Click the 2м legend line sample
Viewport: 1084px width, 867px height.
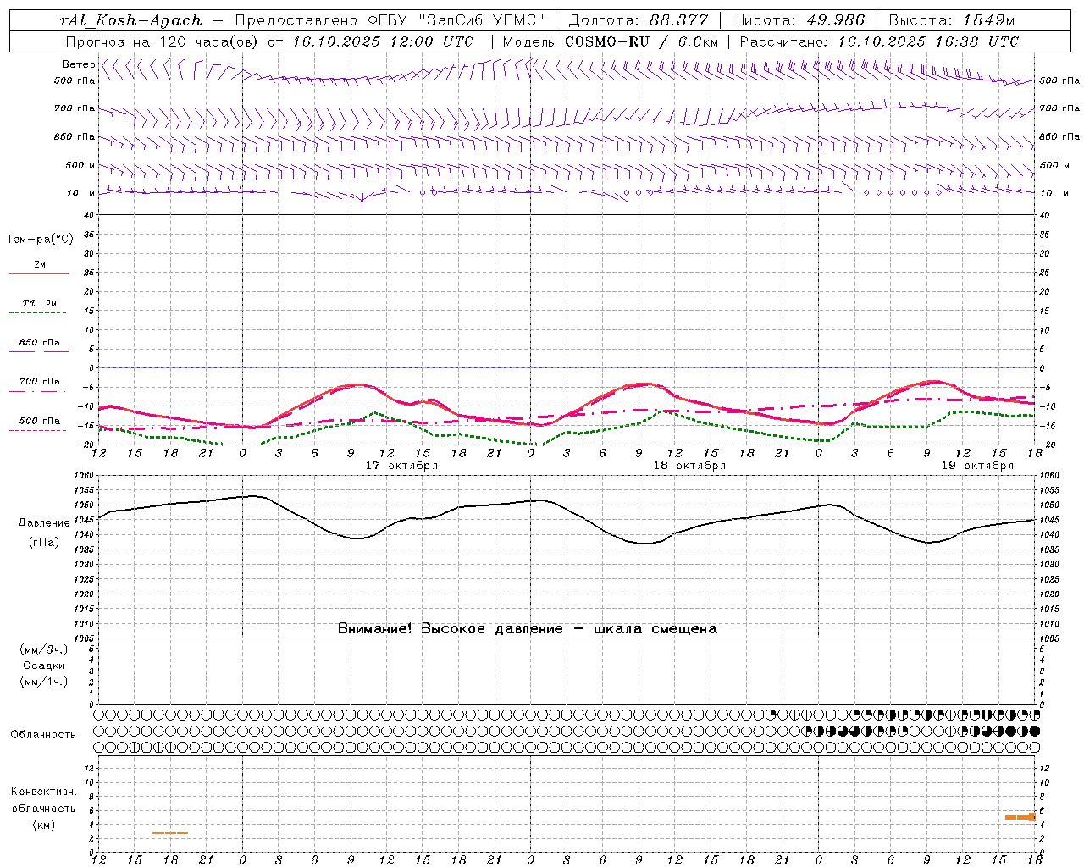tap(39, 273)
